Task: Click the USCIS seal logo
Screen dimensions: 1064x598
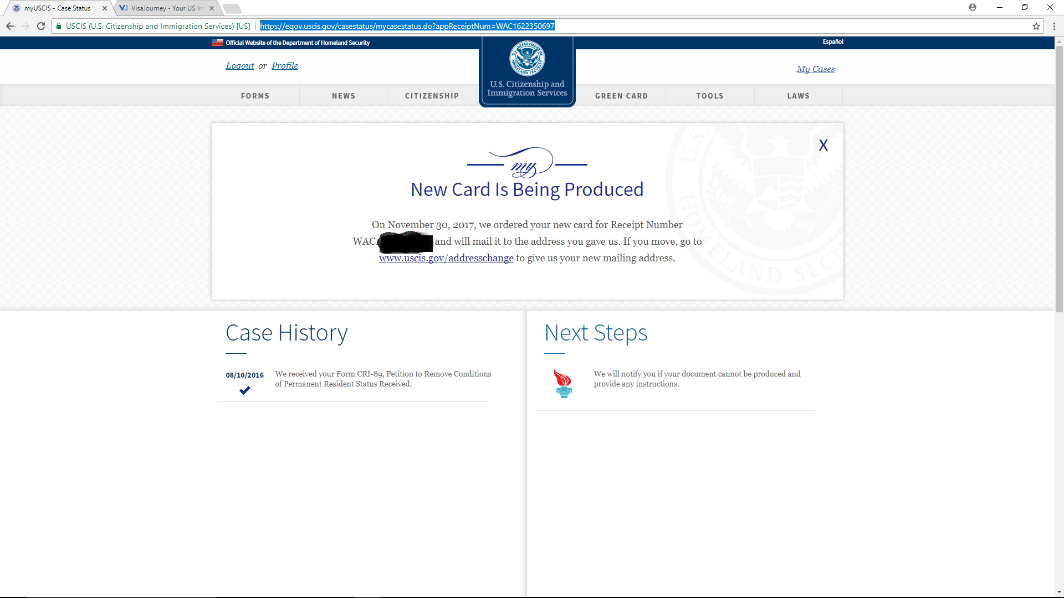Action: tap(527, 58)
